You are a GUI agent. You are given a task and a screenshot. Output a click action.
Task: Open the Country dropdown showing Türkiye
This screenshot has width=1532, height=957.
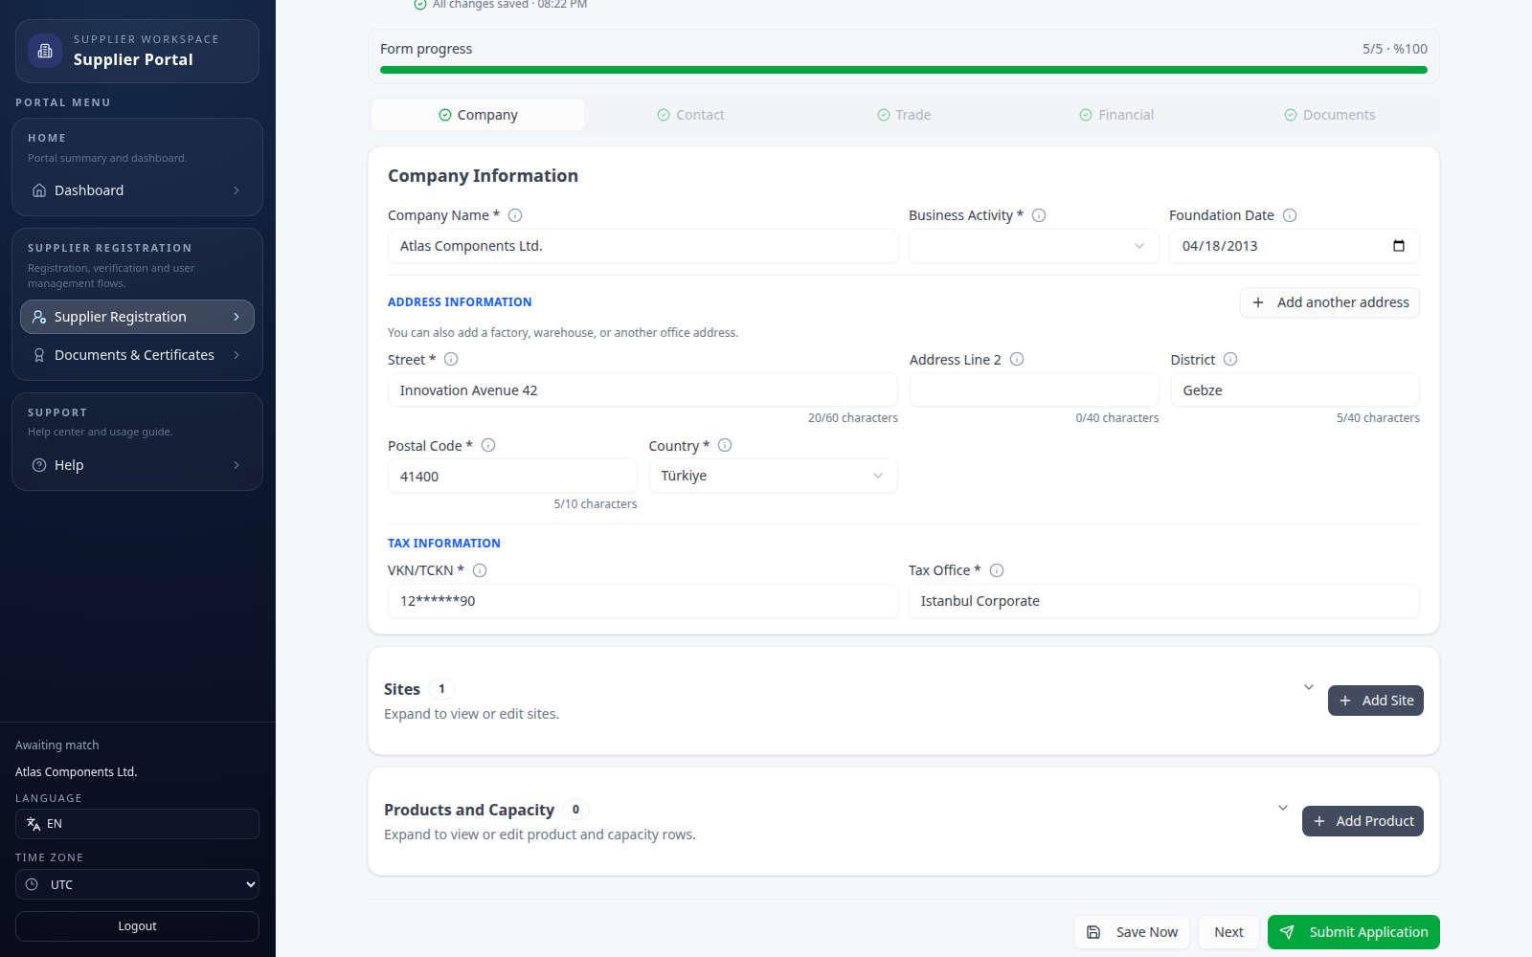(x=773, y=476)
